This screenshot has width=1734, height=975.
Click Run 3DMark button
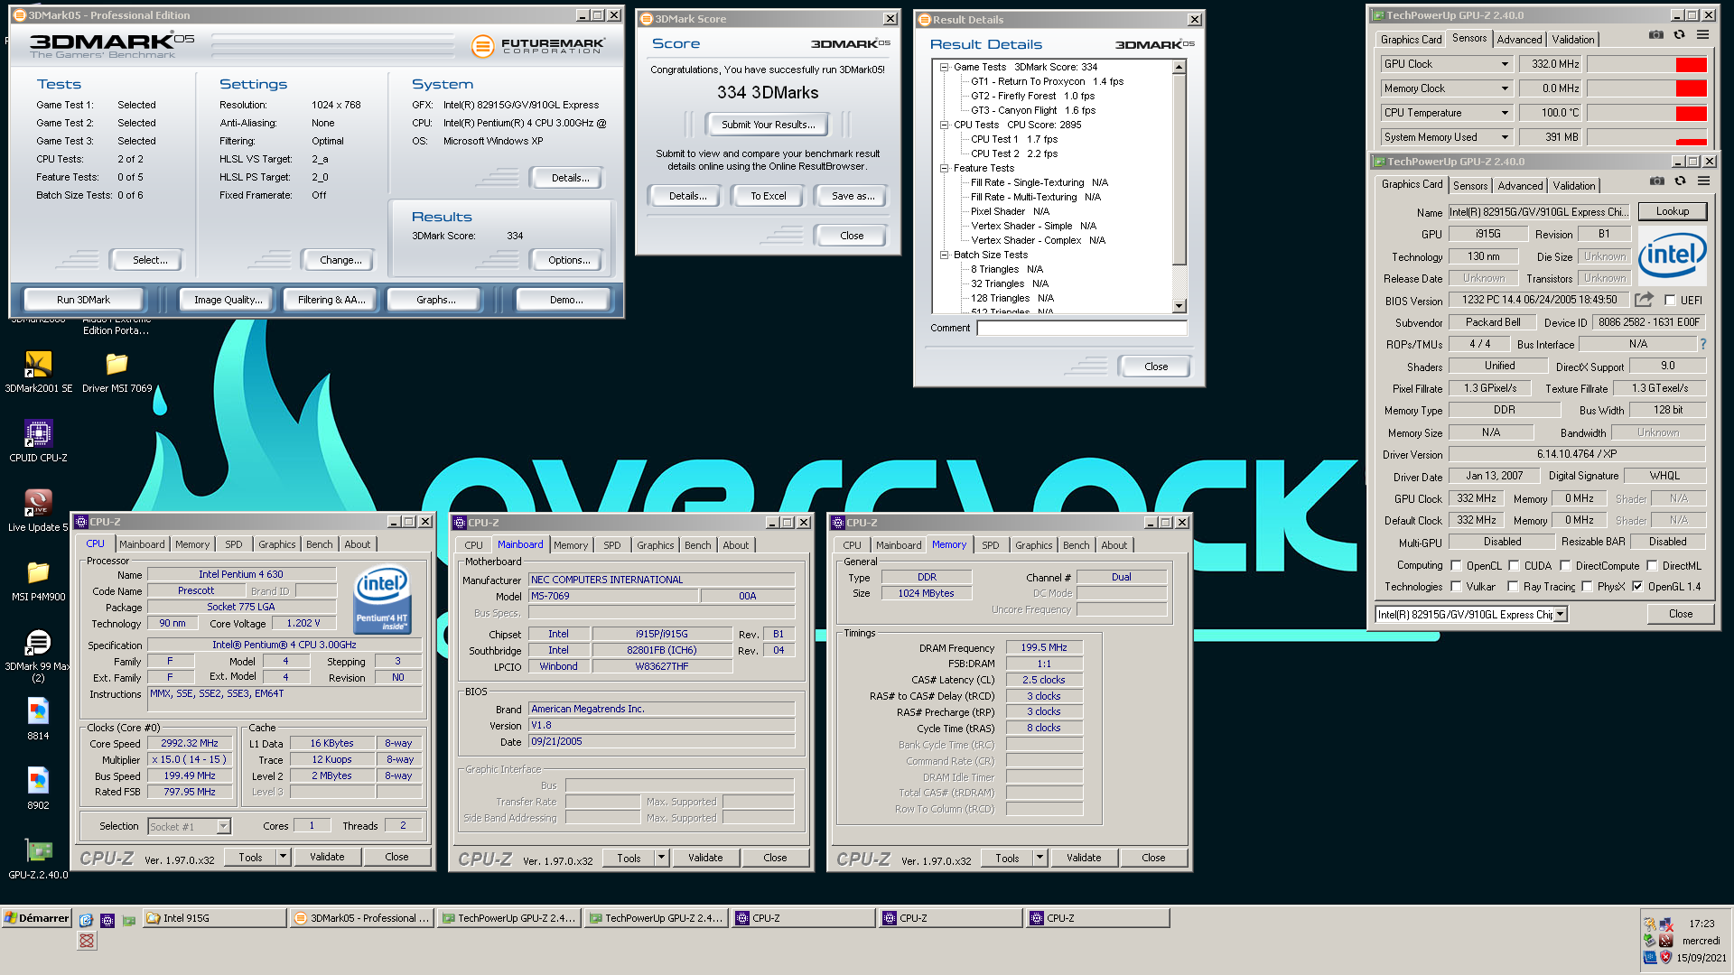point(83,300)
